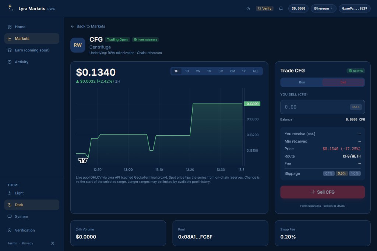Image resolution: width=377 pixels, height=251 pixels.
Task: Click the Activity history icon
Action: pos(10,62)
